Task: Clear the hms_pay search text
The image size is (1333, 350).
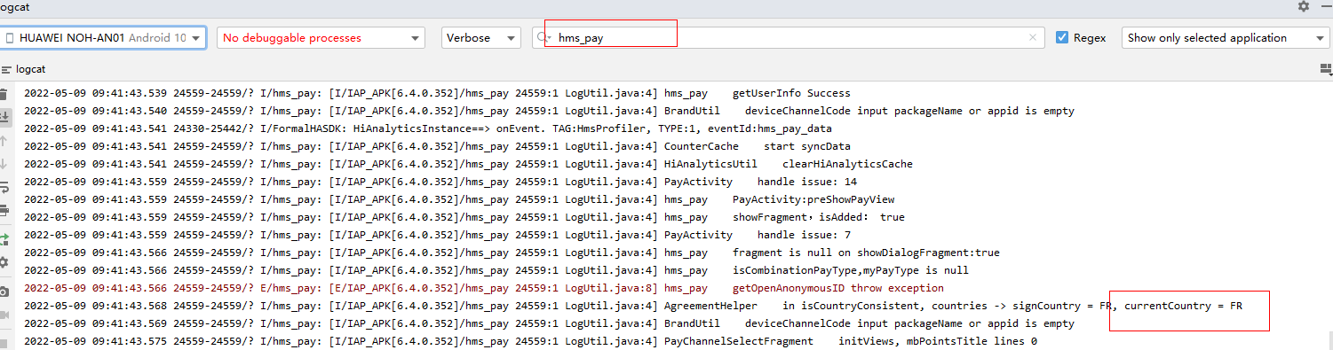Action: (x=1032, y=38)
